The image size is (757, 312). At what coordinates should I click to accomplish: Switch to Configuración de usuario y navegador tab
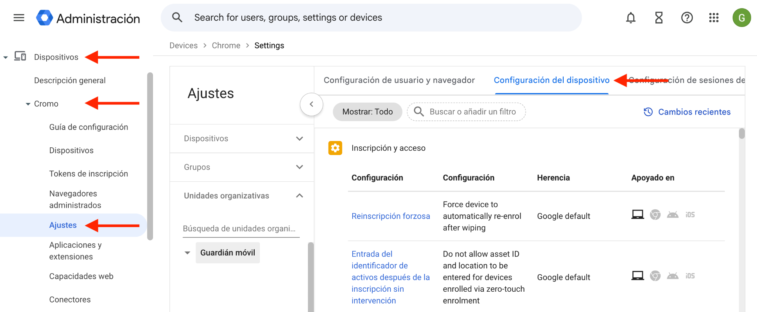399,80
